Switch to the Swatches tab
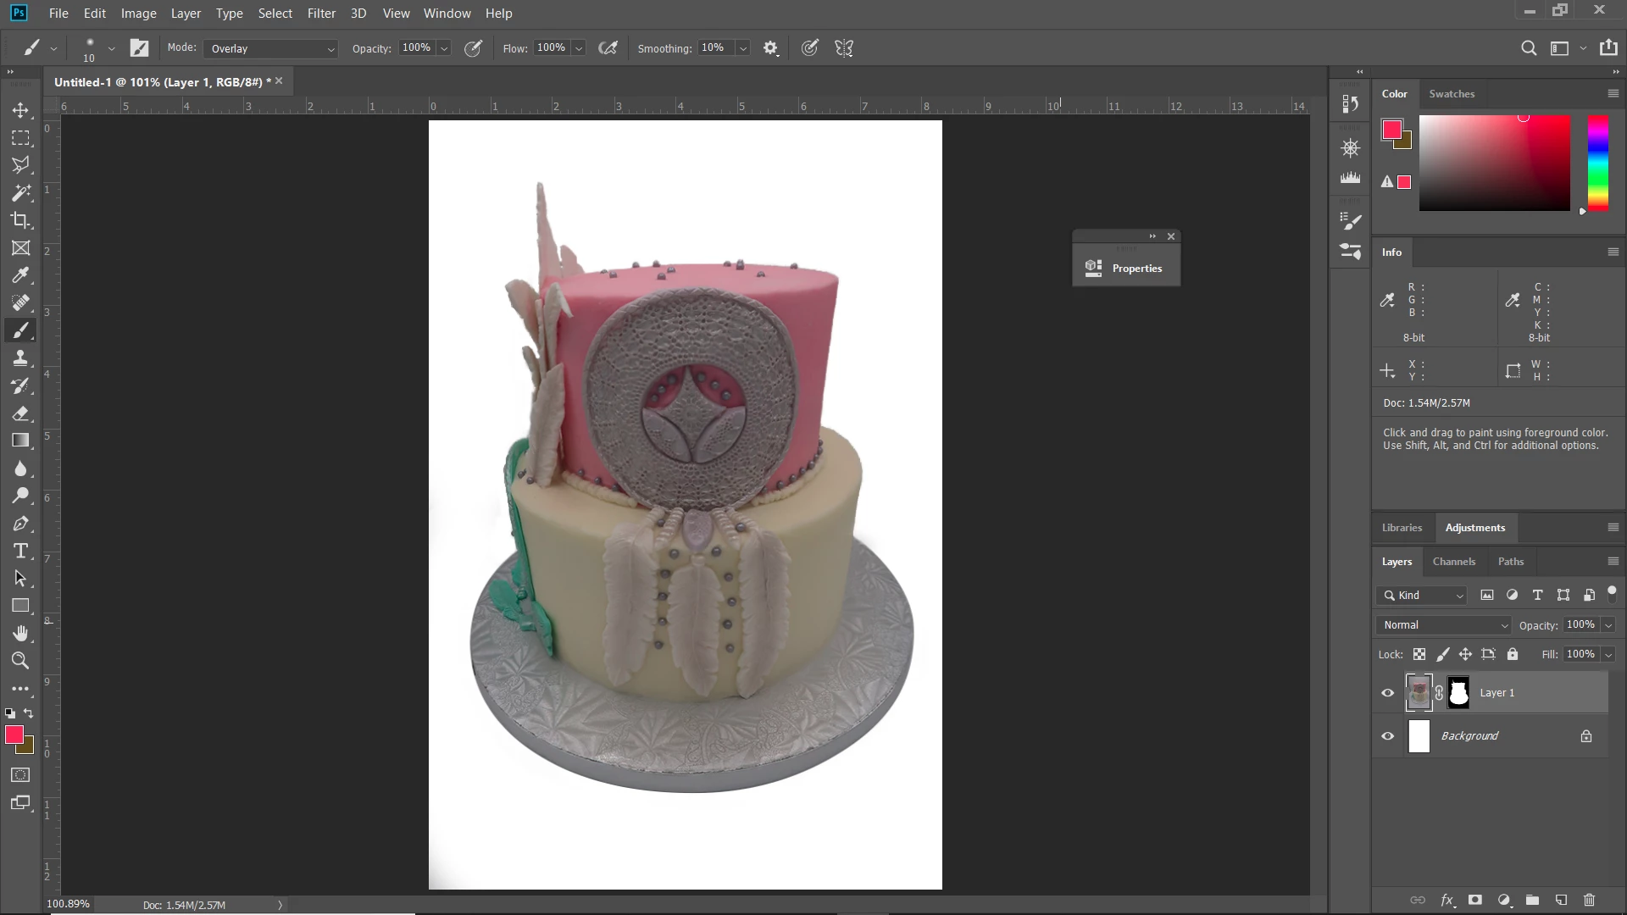Screen dimensions: 1627x915 (1451, 94)
